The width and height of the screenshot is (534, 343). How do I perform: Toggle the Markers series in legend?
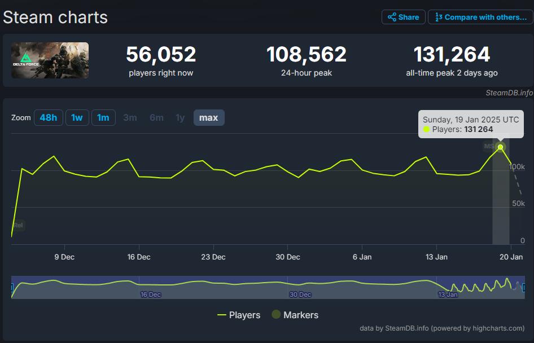pyautogui.click(x=295, y=315)
